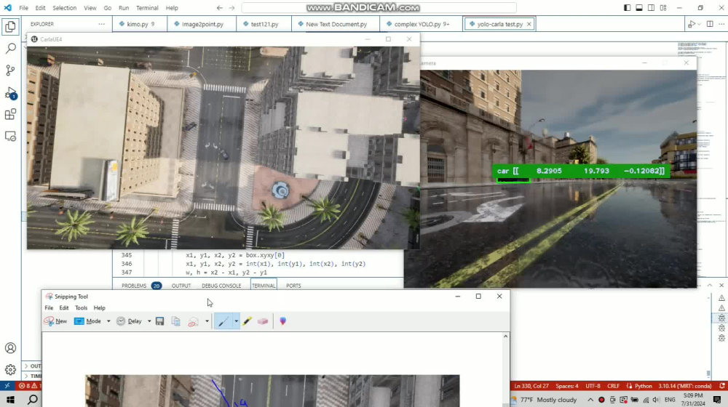Screen dimensions: 728x407
Task: Click the VS Code command center search box
Action: (x=379, y=8)
